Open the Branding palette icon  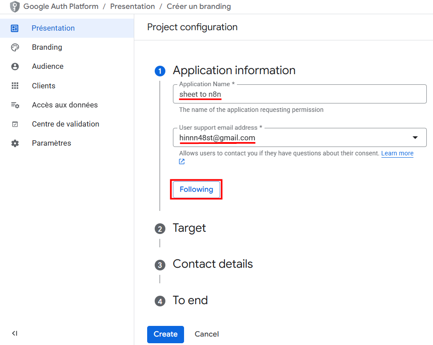pos(15,47)
